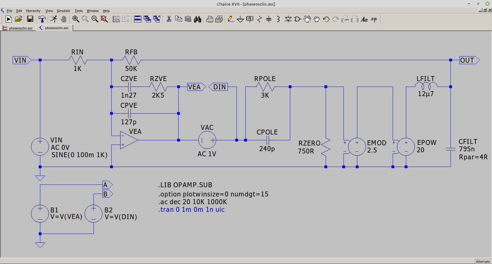Click the B2 expression 'V=V(DIN)'
Viewport: 492px width, 264px height.
coord(121,217)
